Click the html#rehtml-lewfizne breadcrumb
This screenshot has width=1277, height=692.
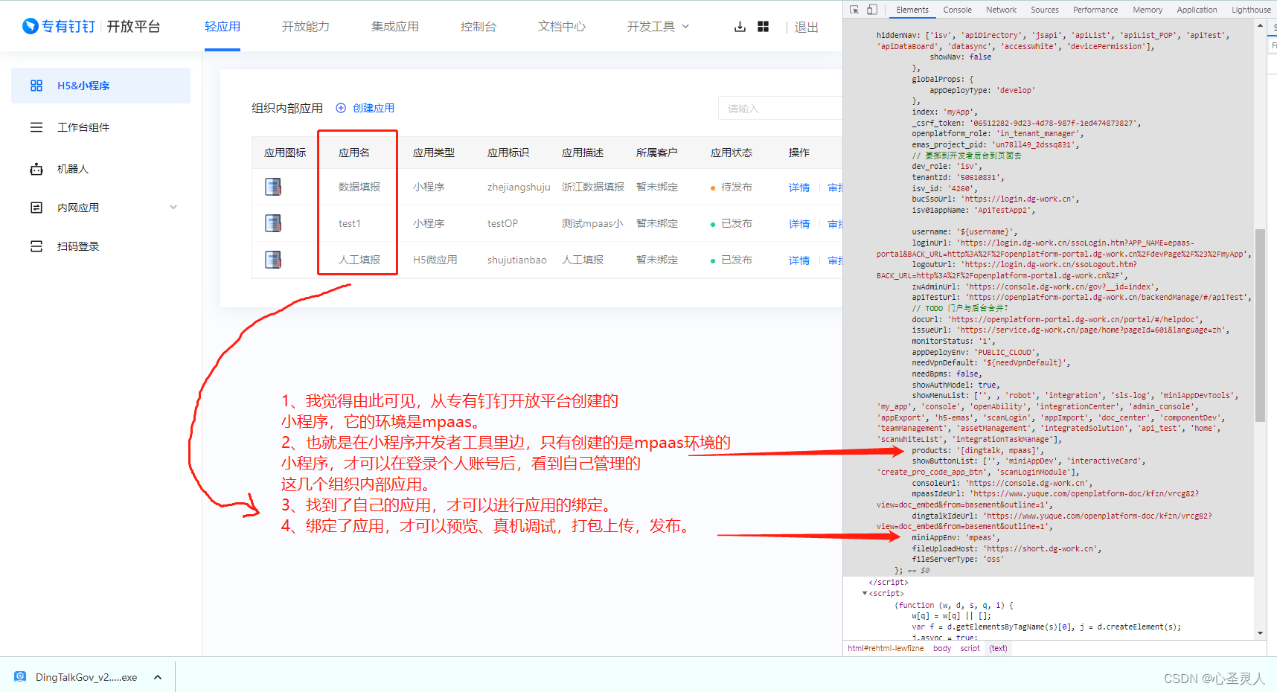(886, 648)
